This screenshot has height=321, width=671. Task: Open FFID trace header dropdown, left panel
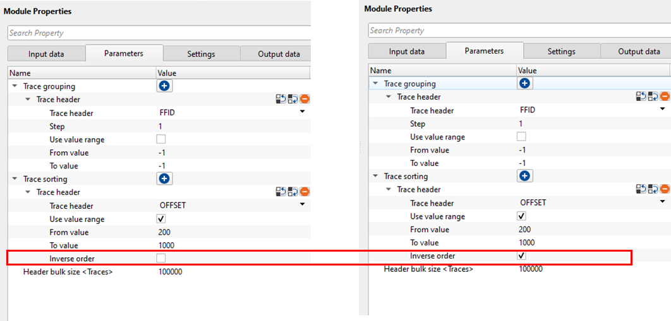click(302, 112)
